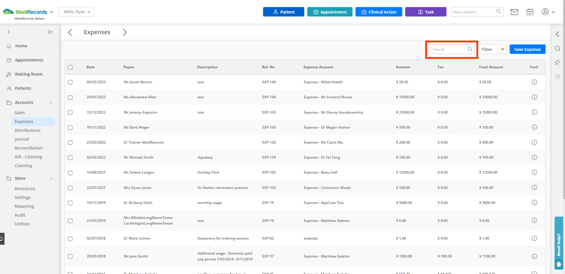Collapse the sidebar menu icon
The height and width of the screenshot is (274, 565).
50,32
